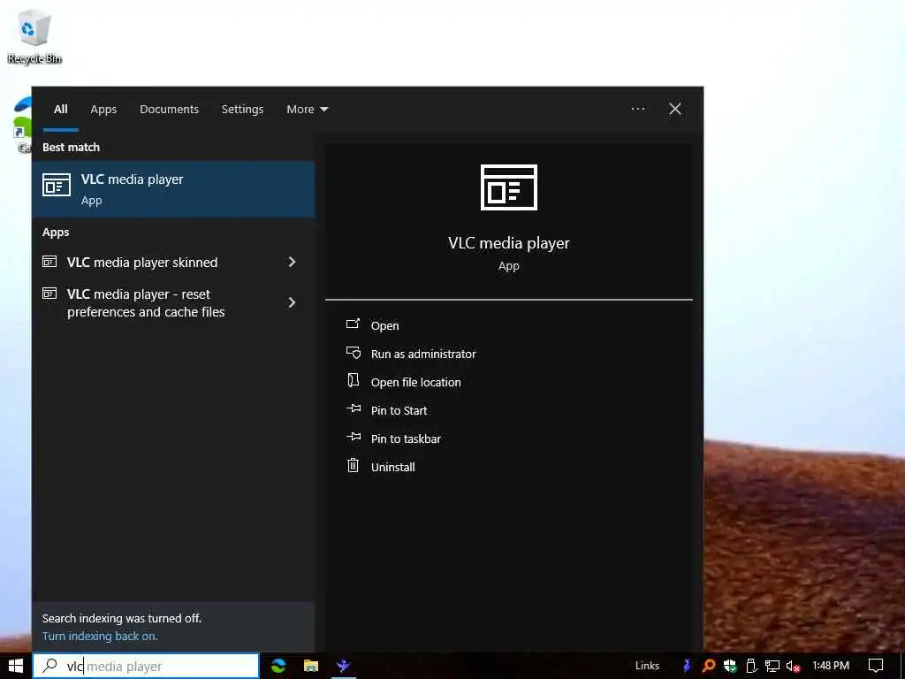Click the Links toolbar on taskbar
This screenshot has width=905, height=679.
tap(647, 666)
